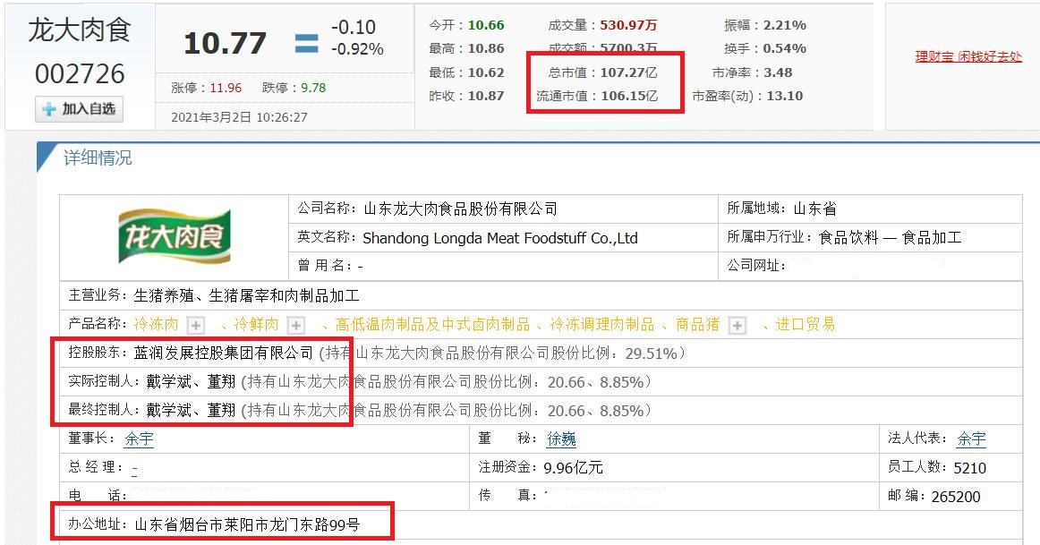Screen dimensions: 1040x545
Task: Open the 冷冻肉 product link
Action: coord(156,324)
